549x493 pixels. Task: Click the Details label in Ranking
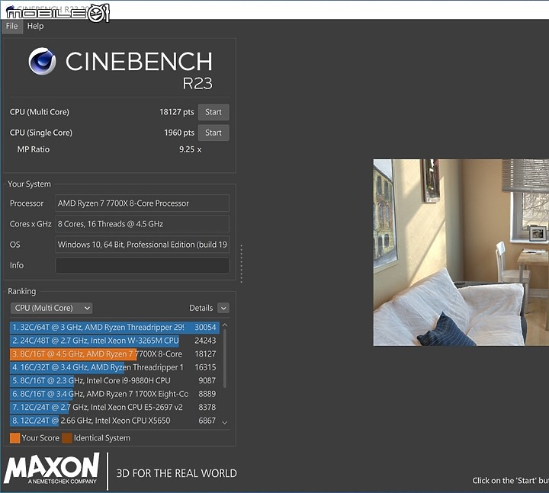click(201, 309)
